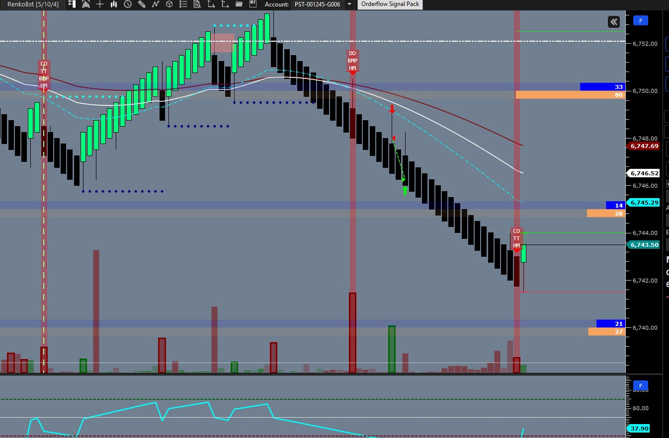
Task: Toggle the chart trader panel icon
Action: [x=72, y=4]
